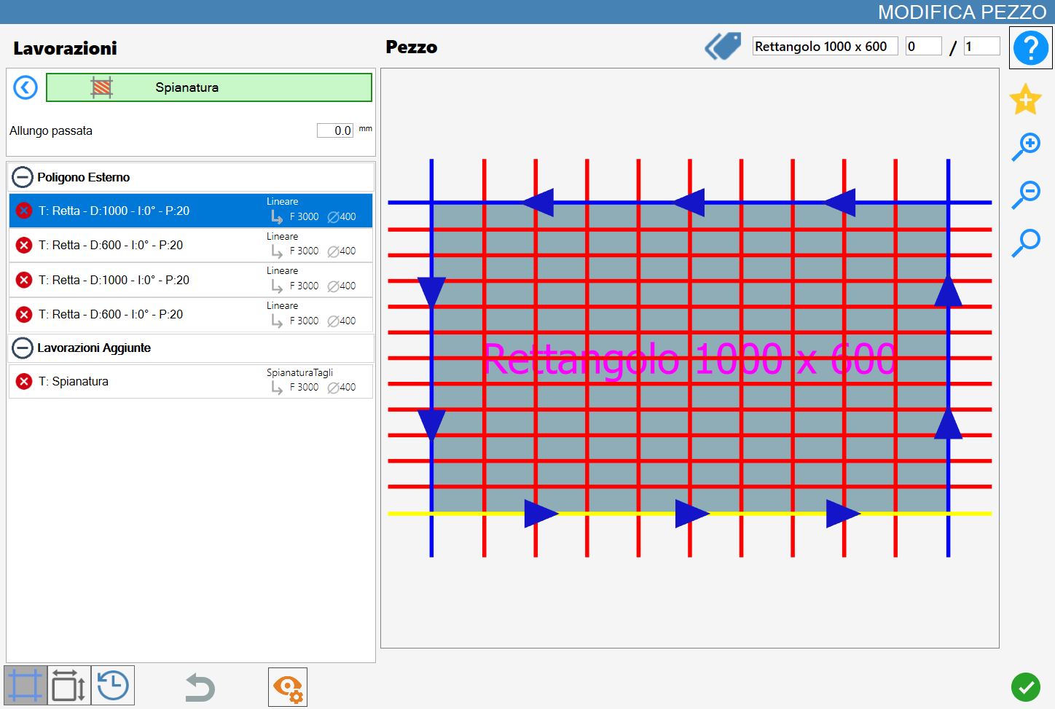Zoom in using the plus magnifier

point(1026,146)
